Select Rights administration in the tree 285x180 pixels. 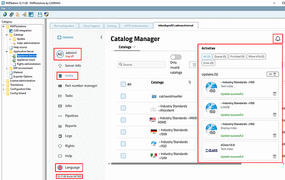pos(29,64)
